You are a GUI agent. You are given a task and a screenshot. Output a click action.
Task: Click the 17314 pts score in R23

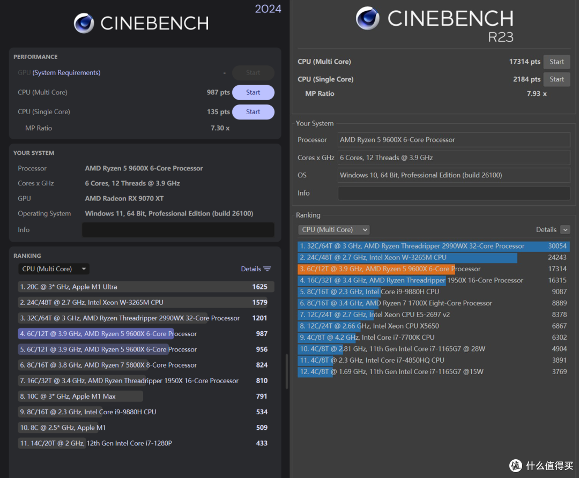524,62
